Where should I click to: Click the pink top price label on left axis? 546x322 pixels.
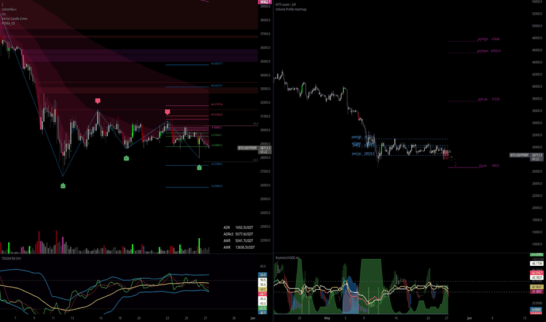coord(265,2)
